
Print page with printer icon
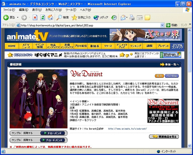pos(132,17)
